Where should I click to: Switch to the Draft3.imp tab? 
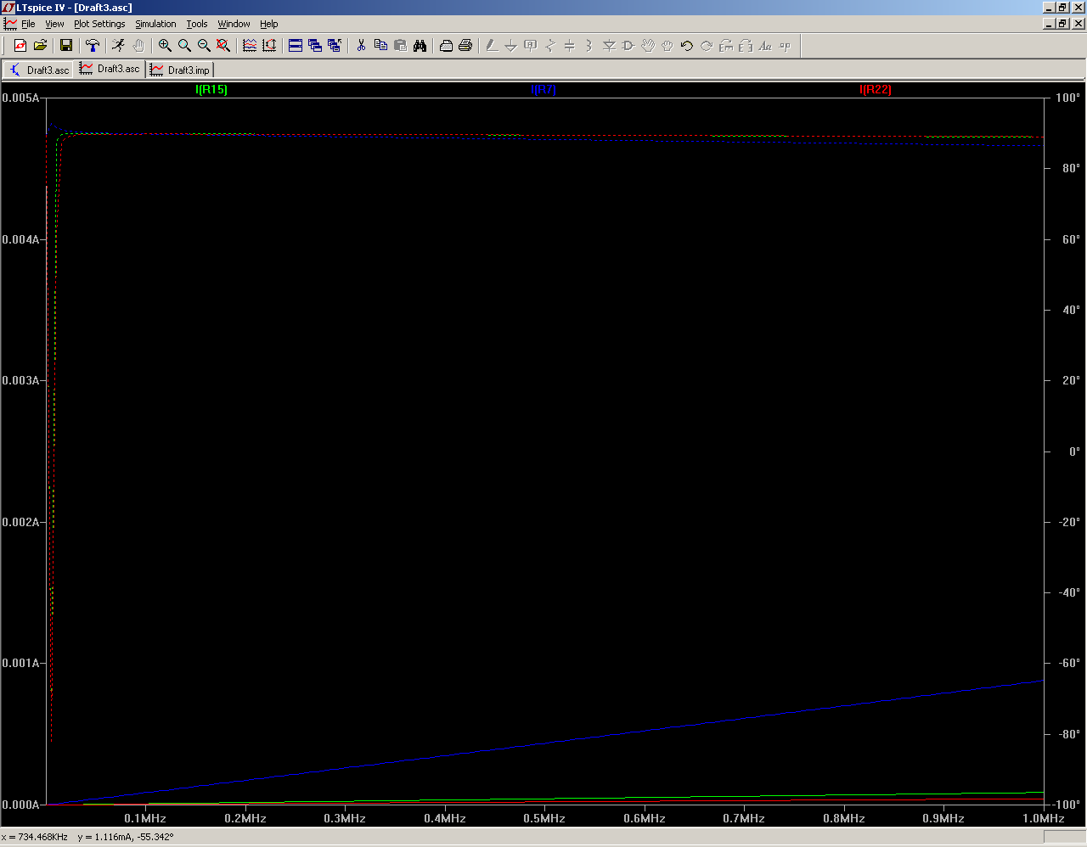click(x=180, y=70)
